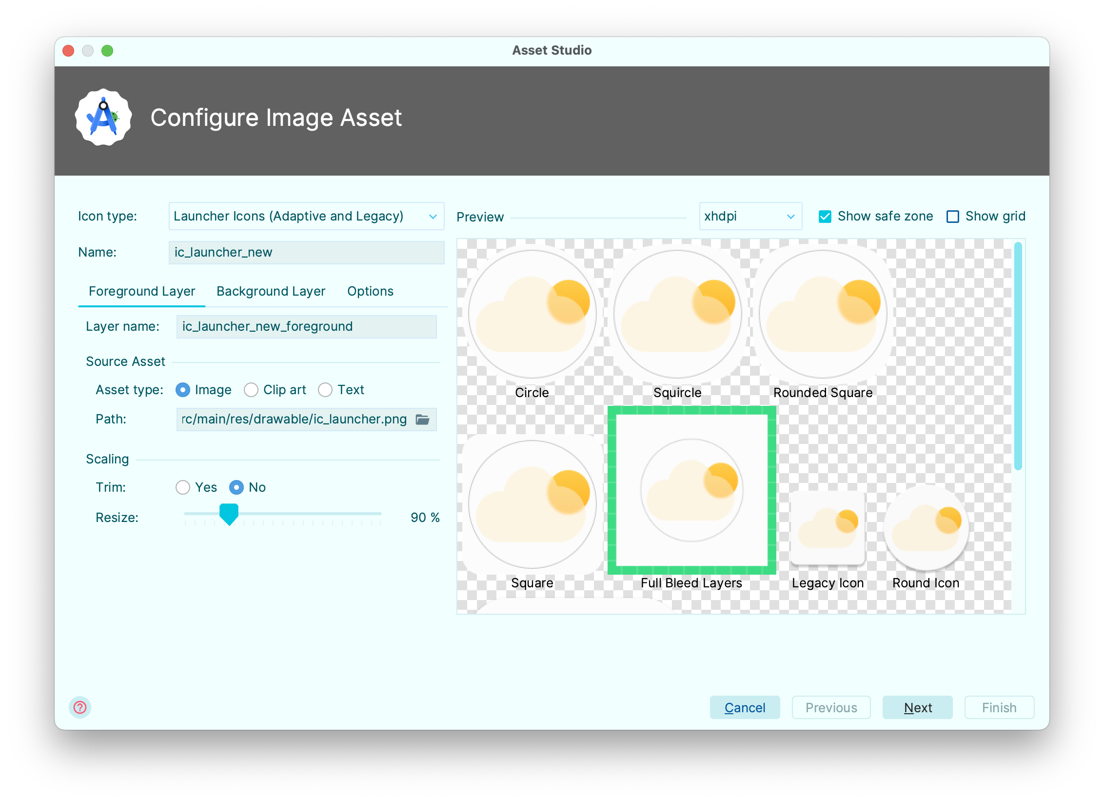Select Clip art asset type
Viewport: 1104px width, 802px height.
coord(252,390)
